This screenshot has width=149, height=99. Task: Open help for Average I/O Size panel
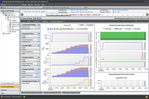point(38,34)
